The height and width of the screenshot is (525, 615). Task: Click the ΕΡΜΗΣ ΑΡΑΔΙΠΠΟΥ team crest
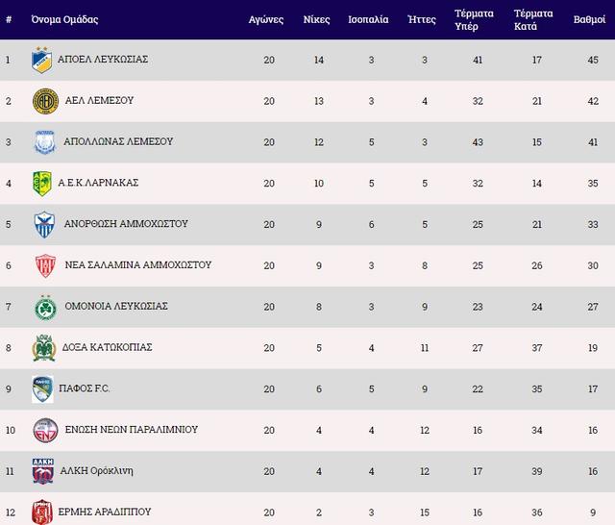pos(41,512)
